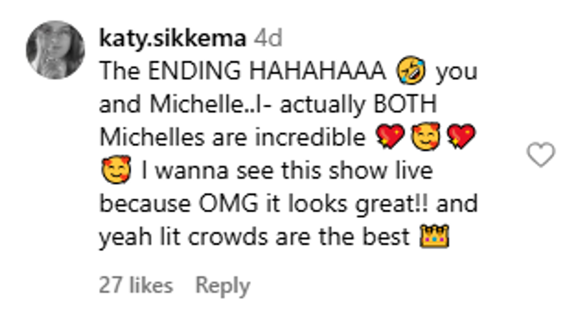Click the word 'great!!' in the comment

392,204
